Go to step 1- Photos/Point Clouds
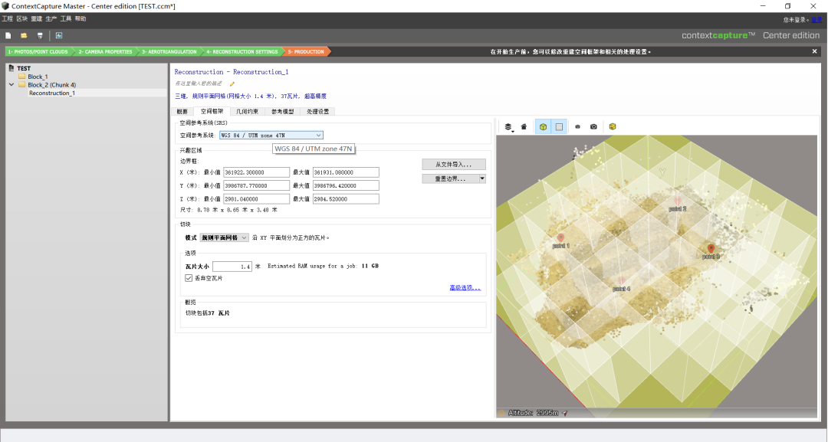Image resolution: width=828 pixels, height=442 pixels. pyautogui.click(x=38, y=51)
